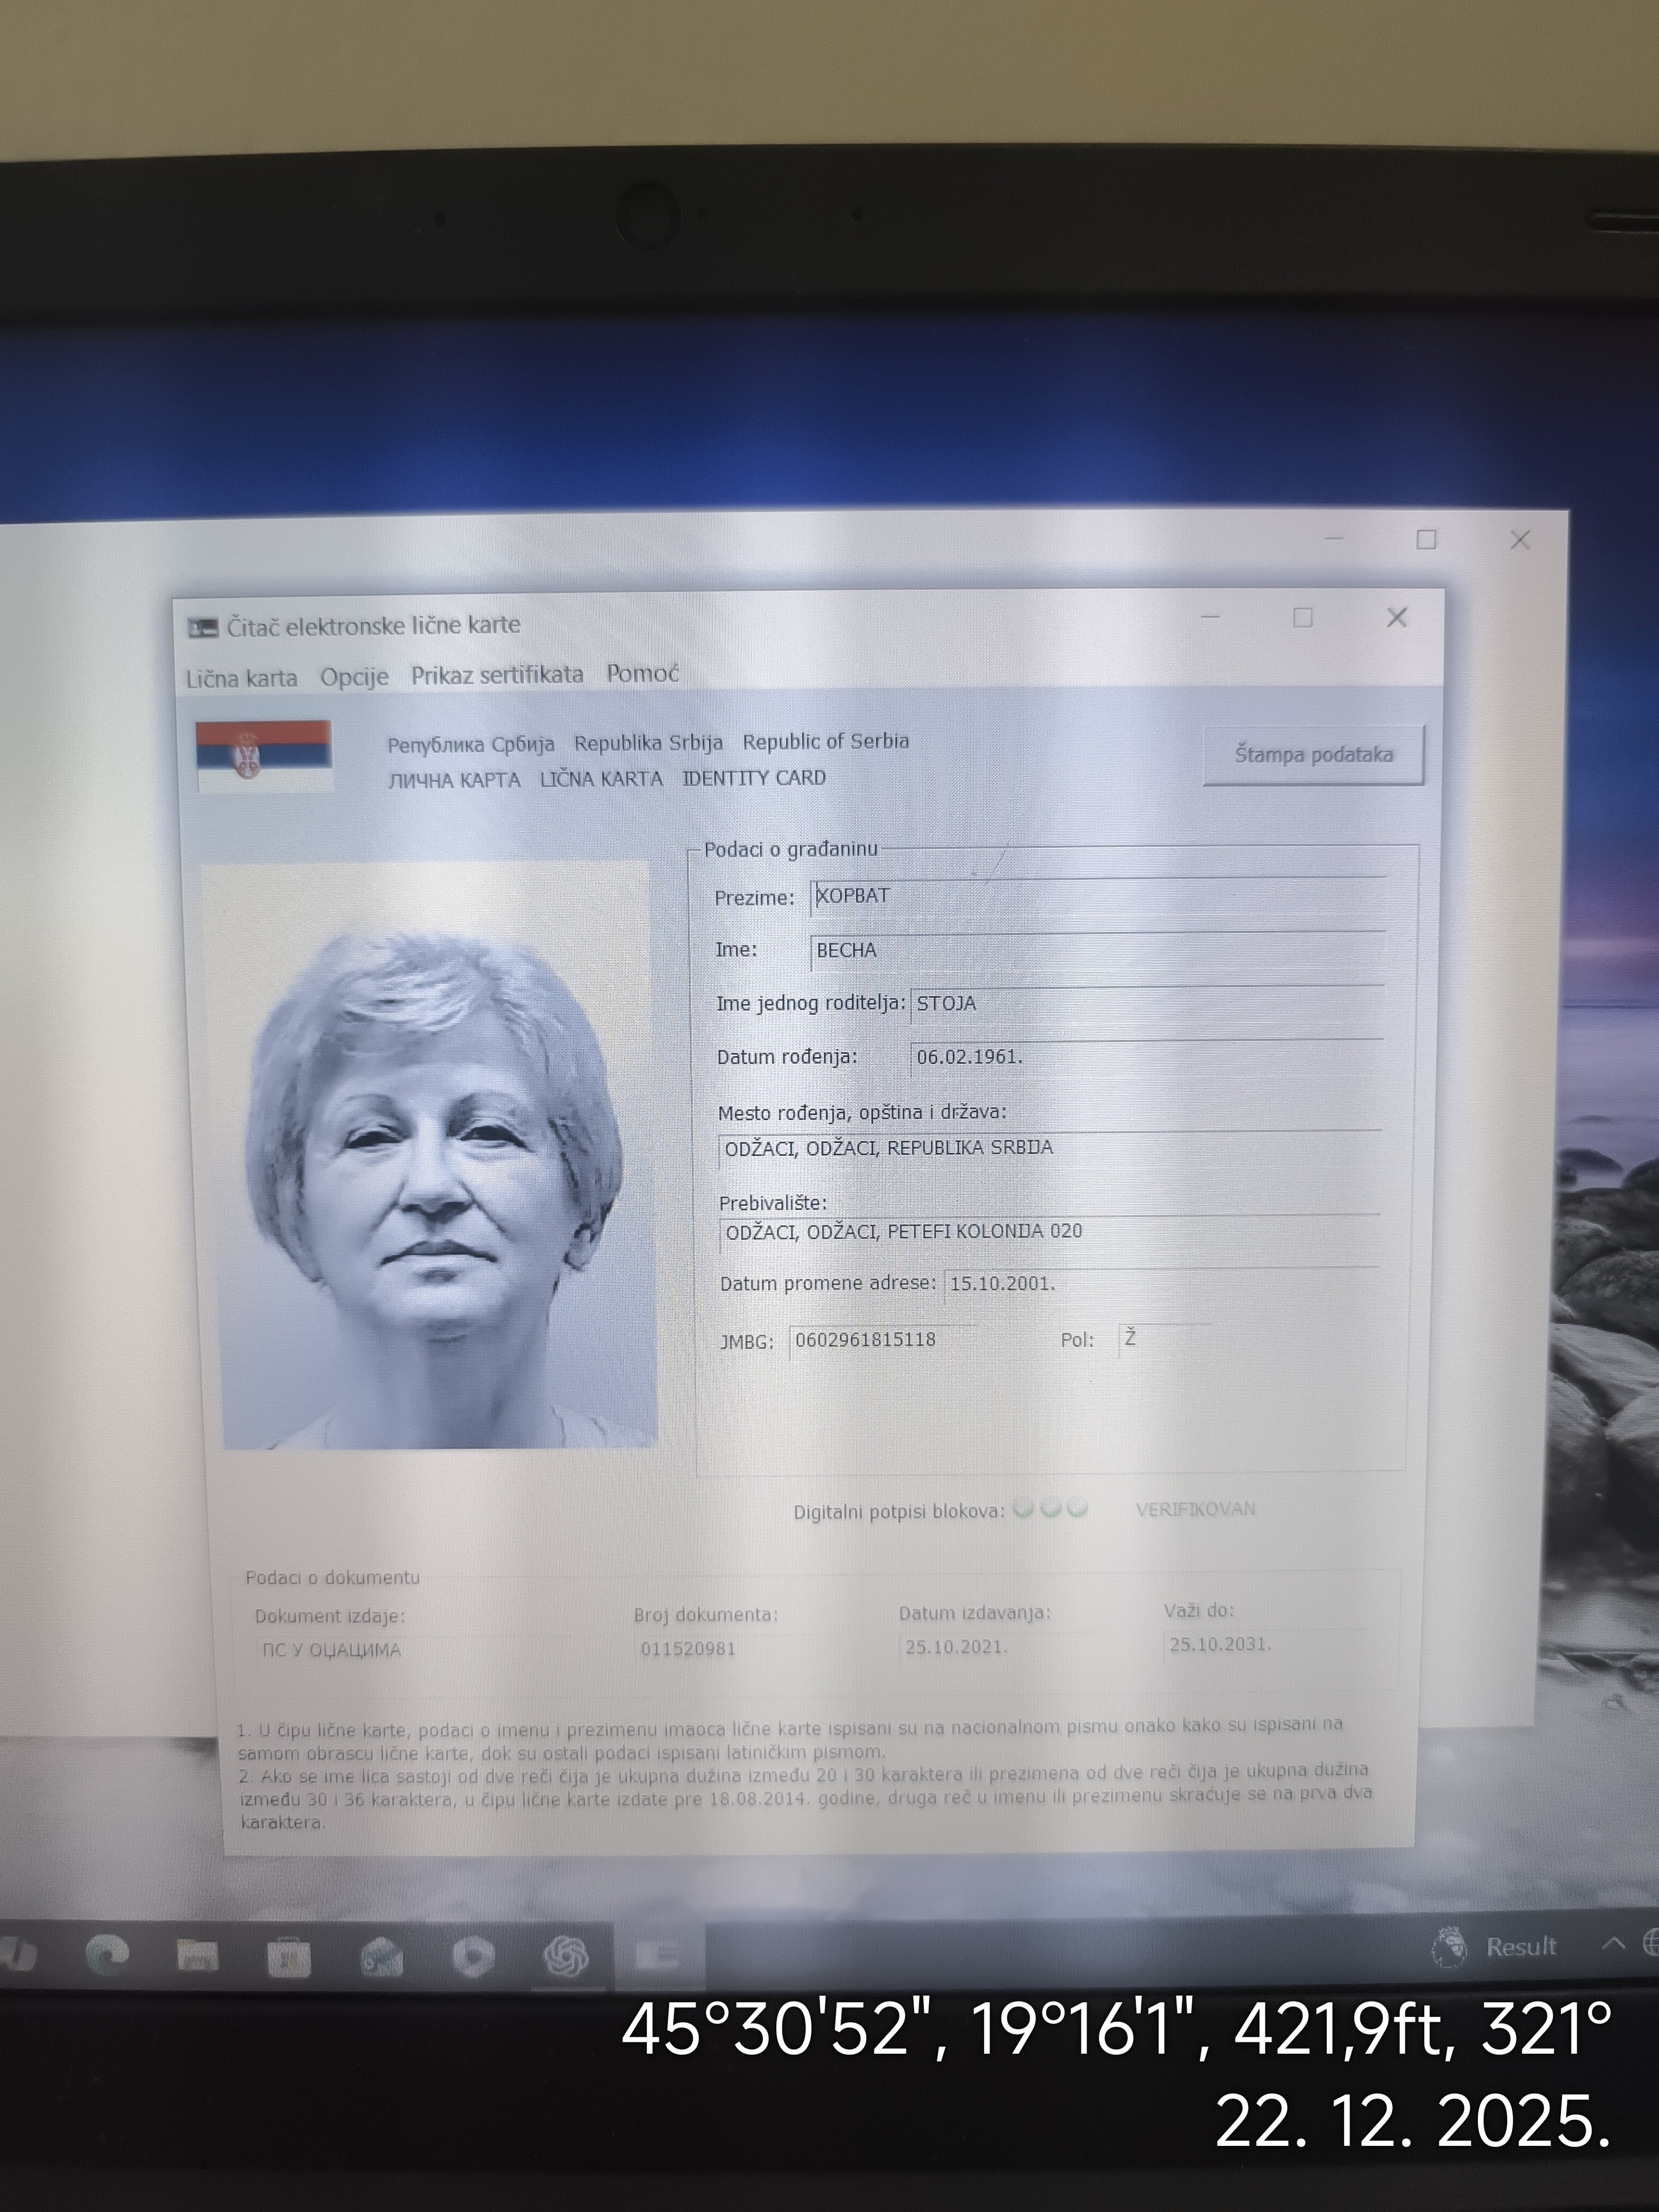Open the Prikaz sertifikata menu
Viewport: 1659px width, 2212px height.
[497, 675]
